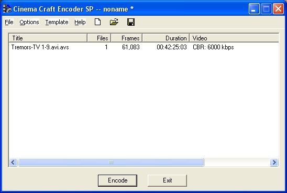The height and width of the screenshot is (193, 287).
Task: Click the 61,083 frames value
Action: click(x=131, y=47)
